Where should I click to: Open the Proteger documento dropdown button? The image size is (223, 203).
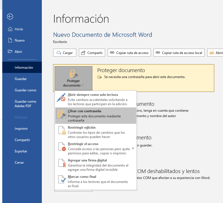(73, 78)
